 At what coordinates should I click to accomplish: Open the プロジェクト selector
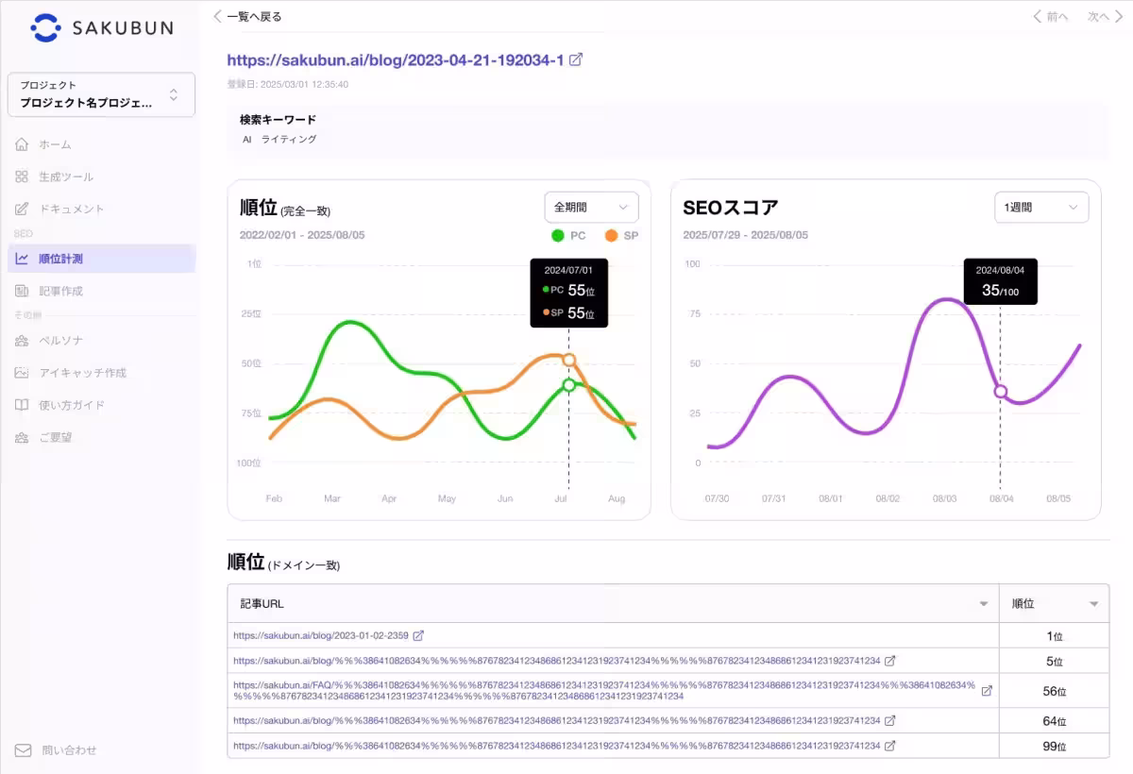[101, 94]
